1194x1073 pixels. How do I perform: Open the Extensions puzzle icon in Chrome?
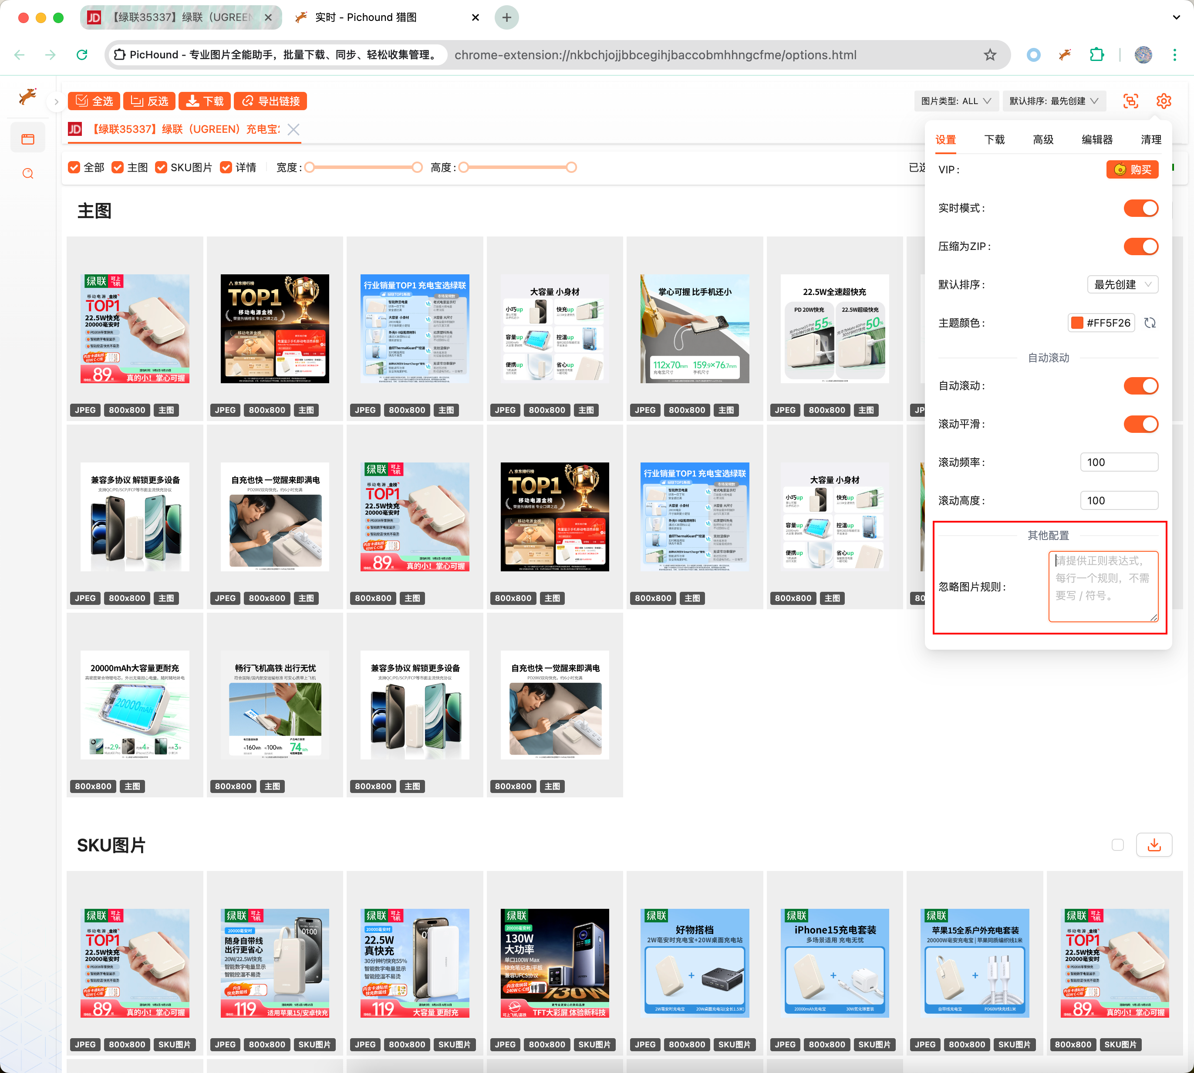click(x=1096, y=55)
